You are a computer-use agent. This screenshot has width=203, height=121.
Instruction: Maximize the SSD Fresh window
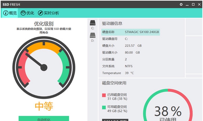tap(193, 4)
